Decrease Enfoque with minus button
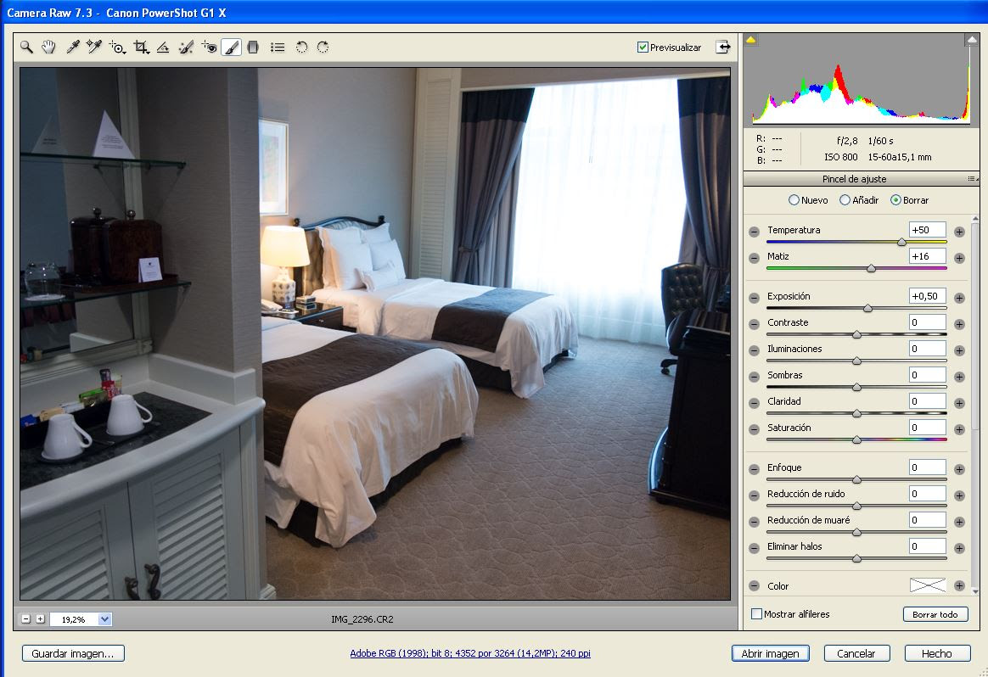The width and height of the screenshot is (988, 677). pyautogui.click(x=755, y=469)
